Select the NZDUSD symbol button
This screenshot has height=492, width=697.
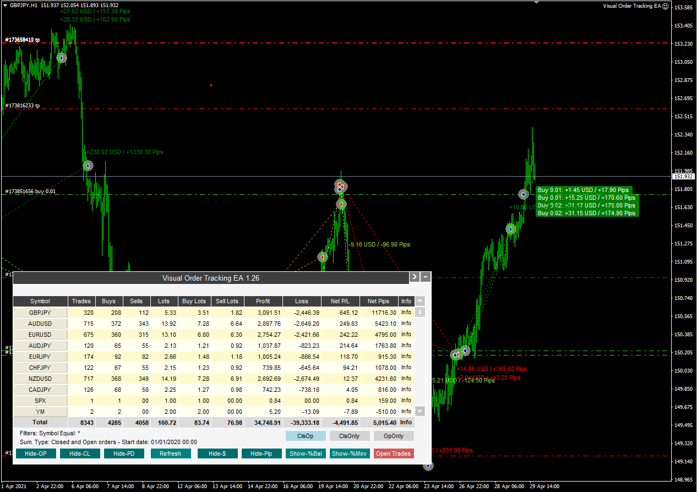click(x=40, y=378)
